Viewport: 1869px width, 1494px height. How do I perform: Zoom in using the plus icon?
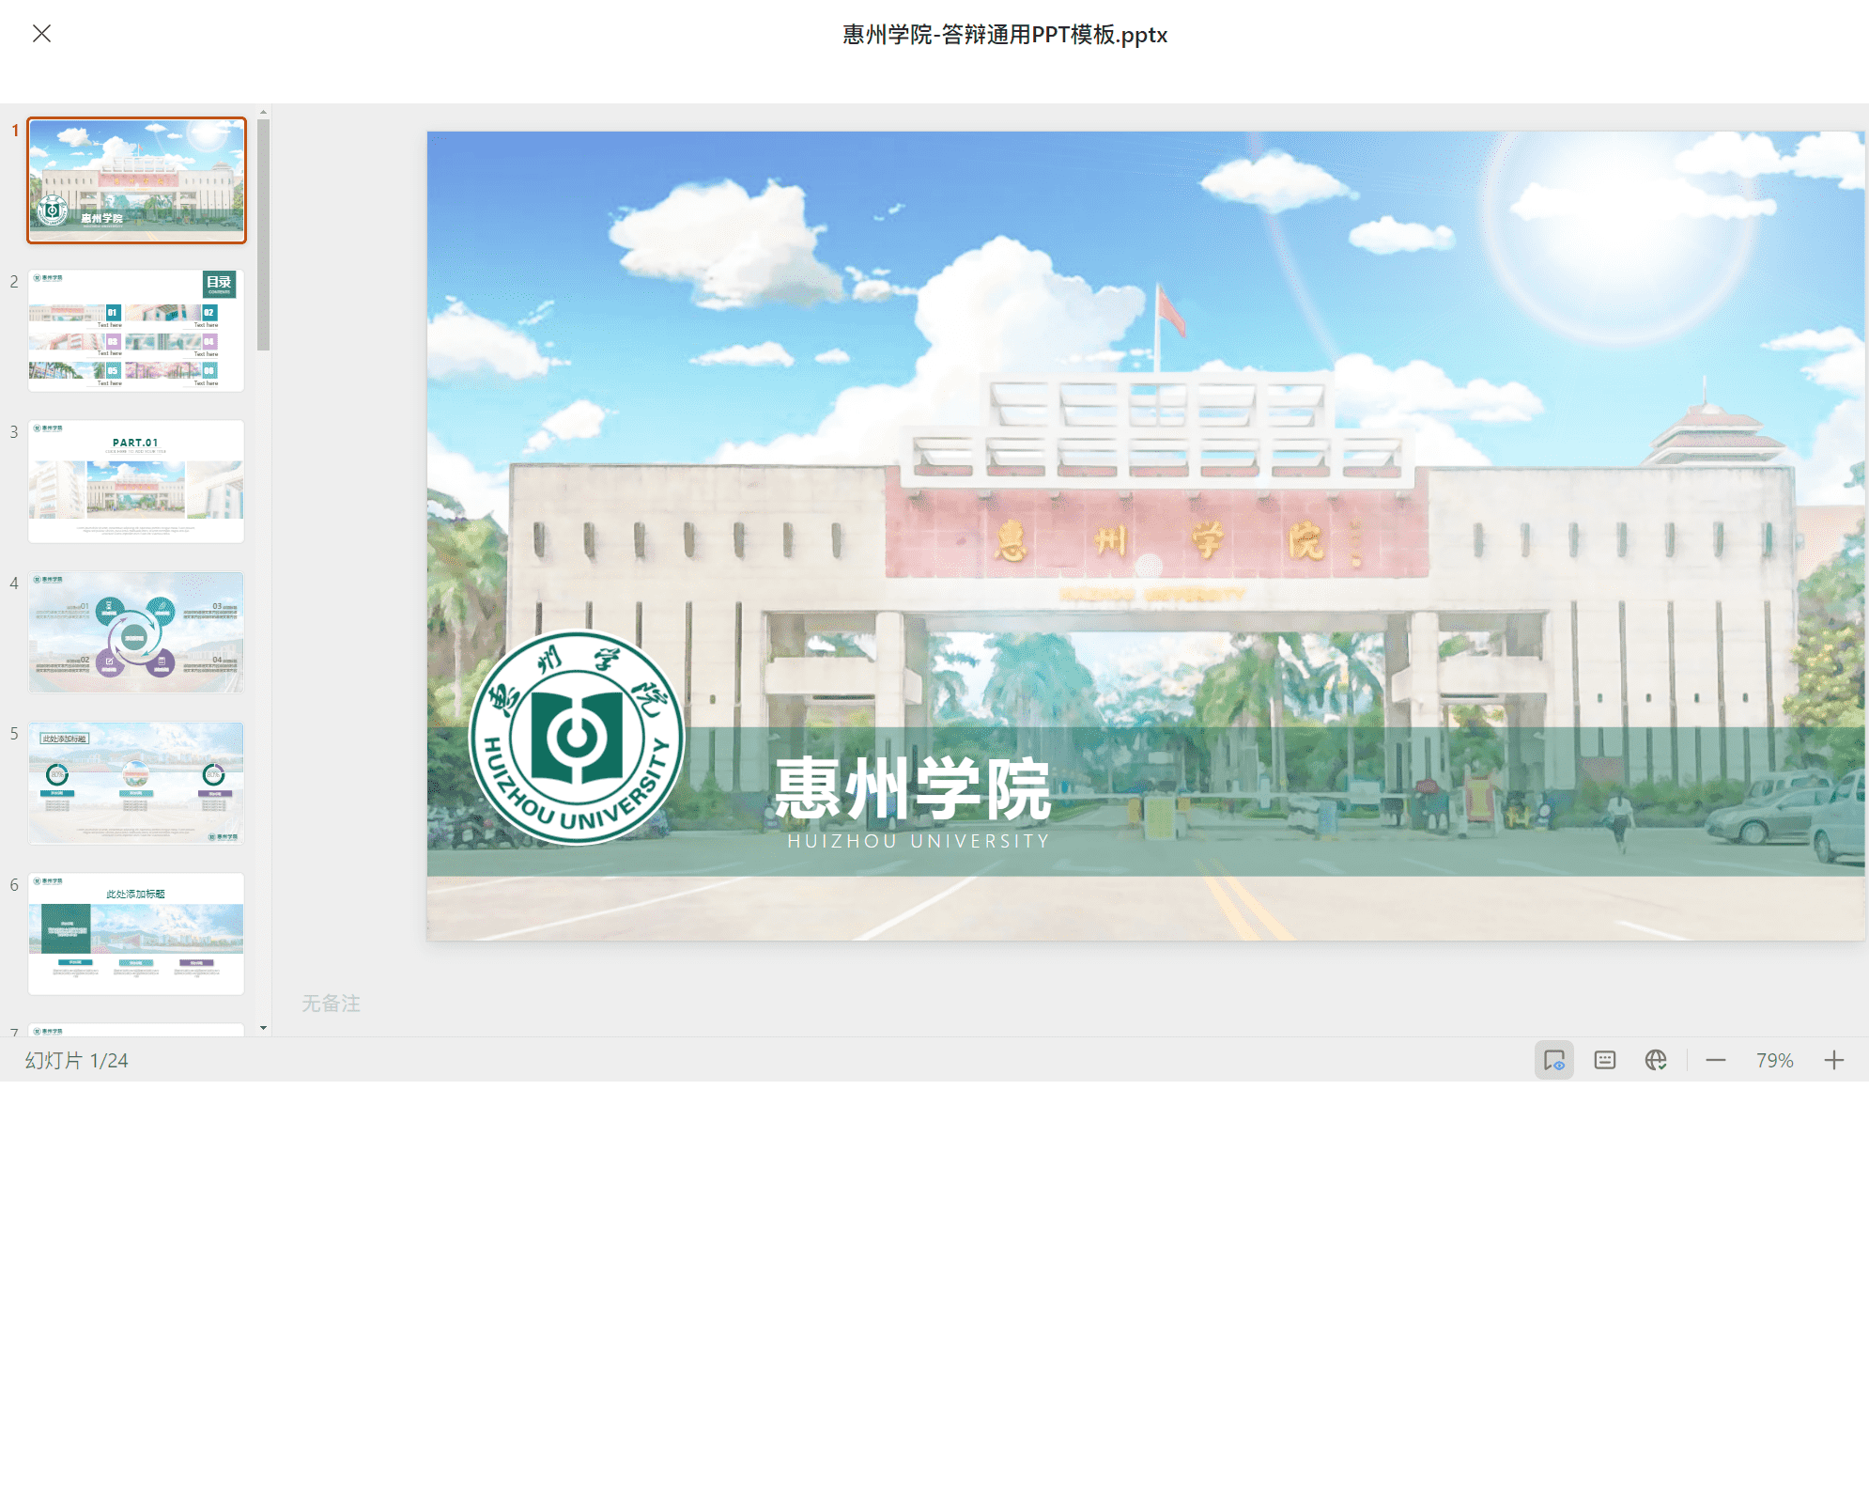click(1834, 1060)
